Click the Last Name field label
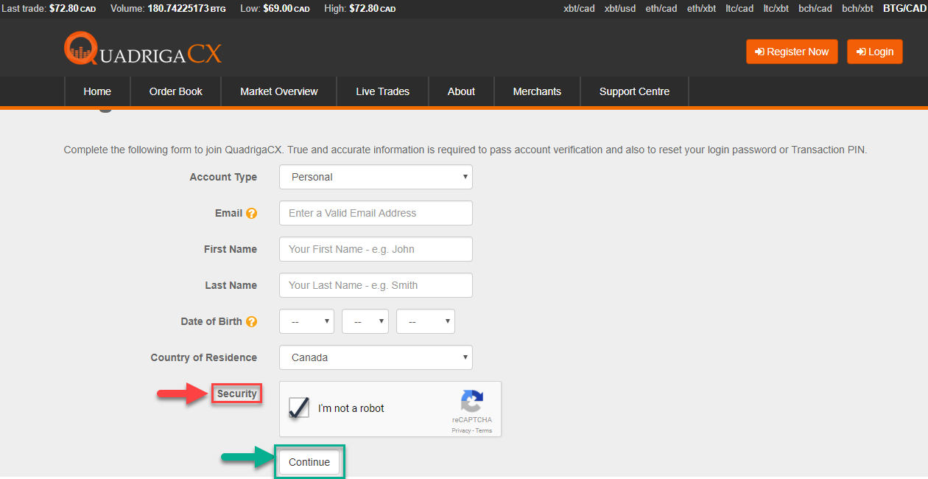The width and height of the screenshot is (928, 479). coord(231,285)
